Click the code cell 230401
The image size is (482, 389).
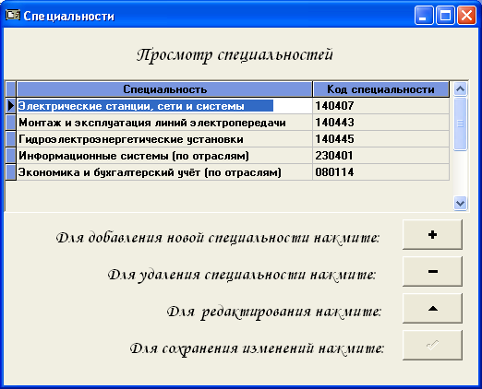pyautogui.click(x=381, y=156)
